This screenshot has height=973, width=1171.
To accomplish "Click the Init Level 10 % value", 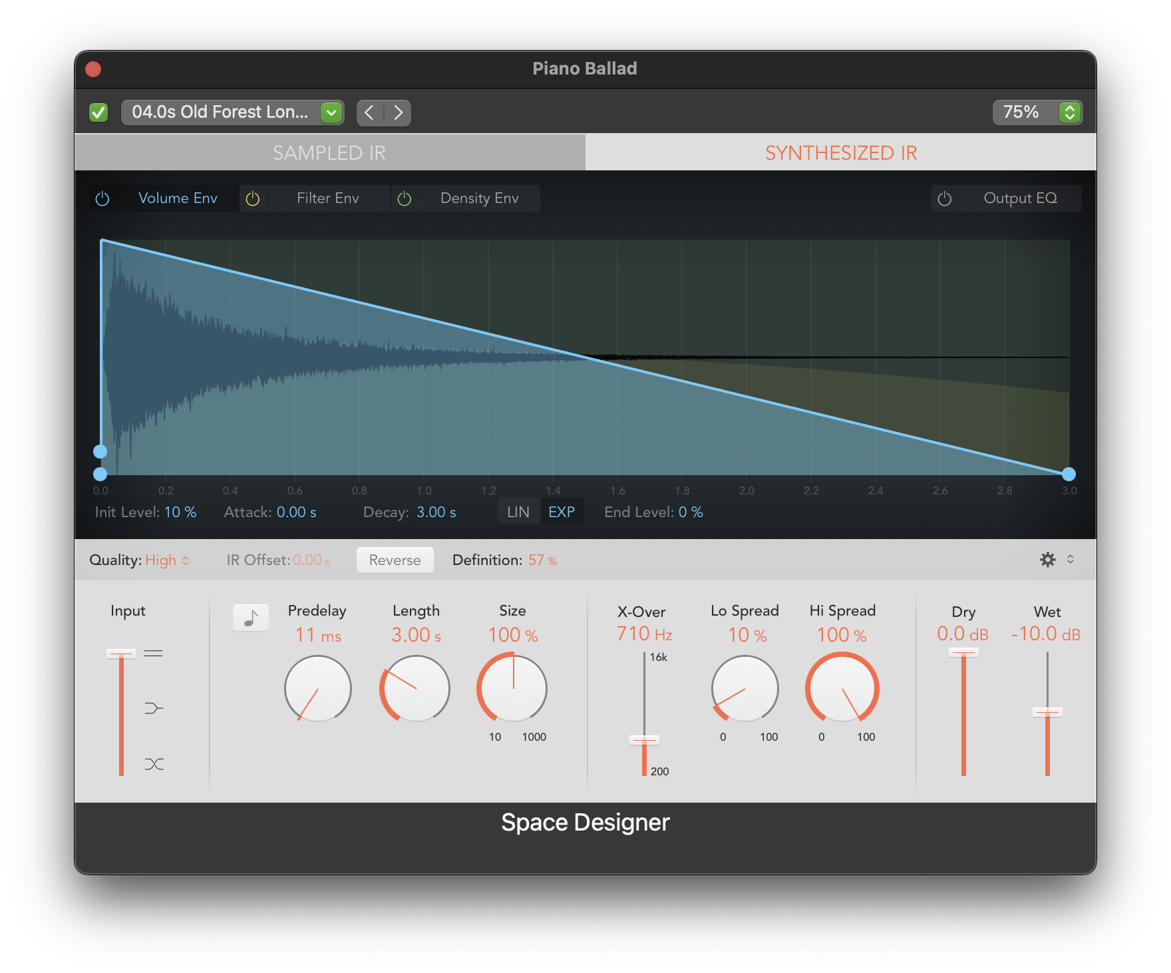I will (x=180, y=512).
